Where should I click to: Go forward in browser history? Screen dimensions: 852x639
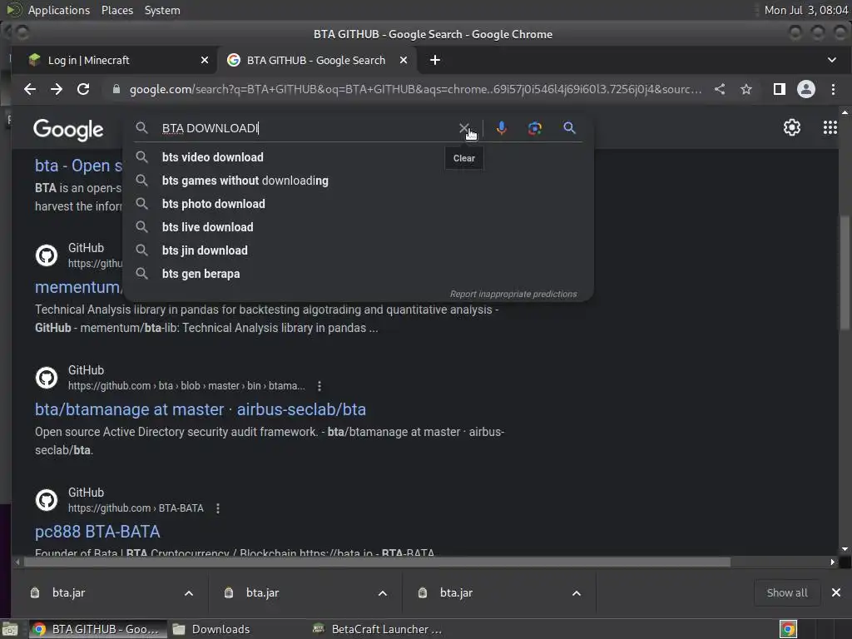[x=57, y=89]
